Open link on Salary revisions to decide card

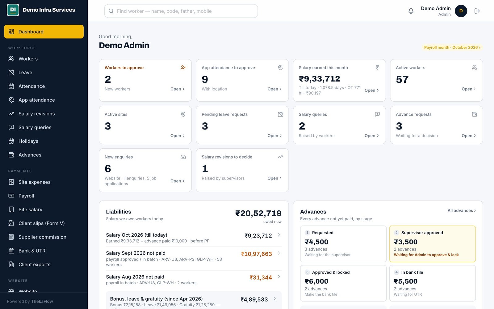[x=274, y=178]
